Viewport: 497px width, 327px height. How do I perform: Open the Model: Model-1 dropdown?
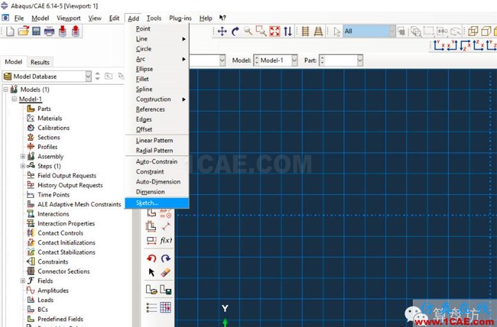[x=295, y=60]
